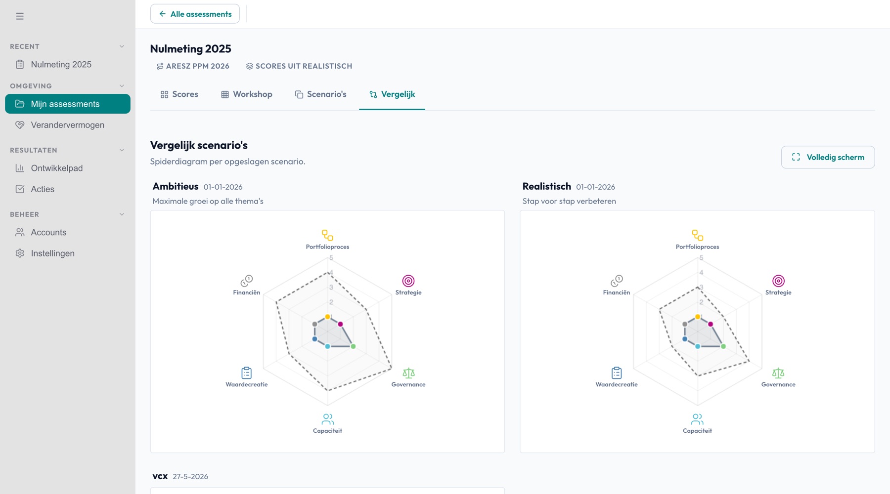
Task: Switch to the Workshop tab
Action: click(246, 94)
